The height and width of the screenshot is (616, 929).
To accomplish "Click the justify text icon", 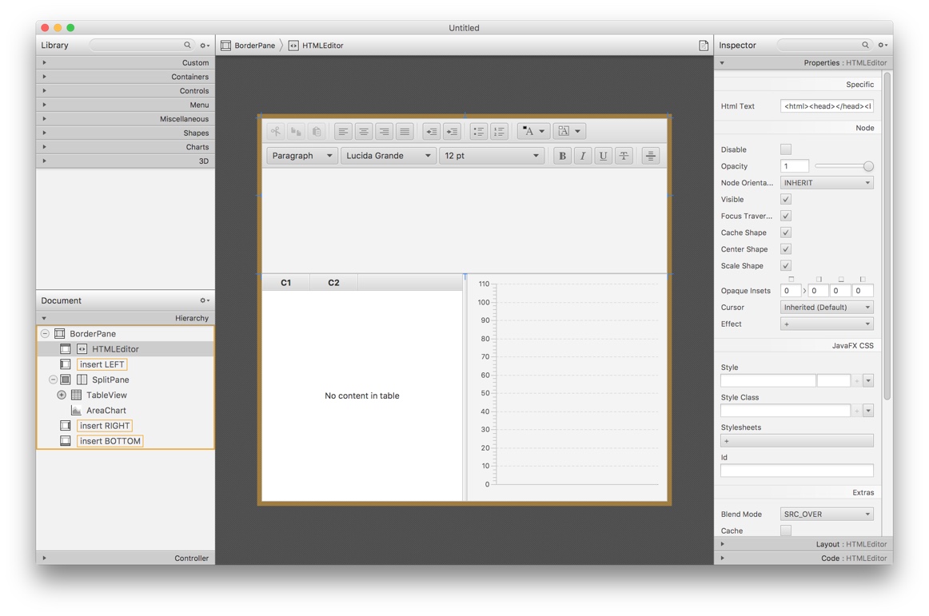I will coord(404,130).
